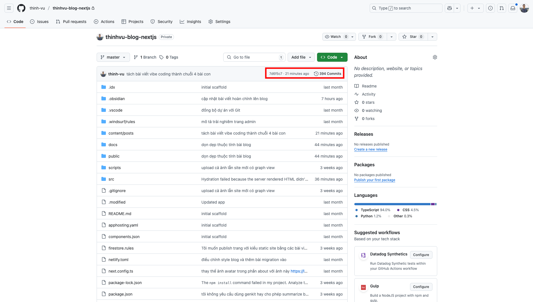
Task: Click the CSS 4.5% language entry
Action: (408, 210)
